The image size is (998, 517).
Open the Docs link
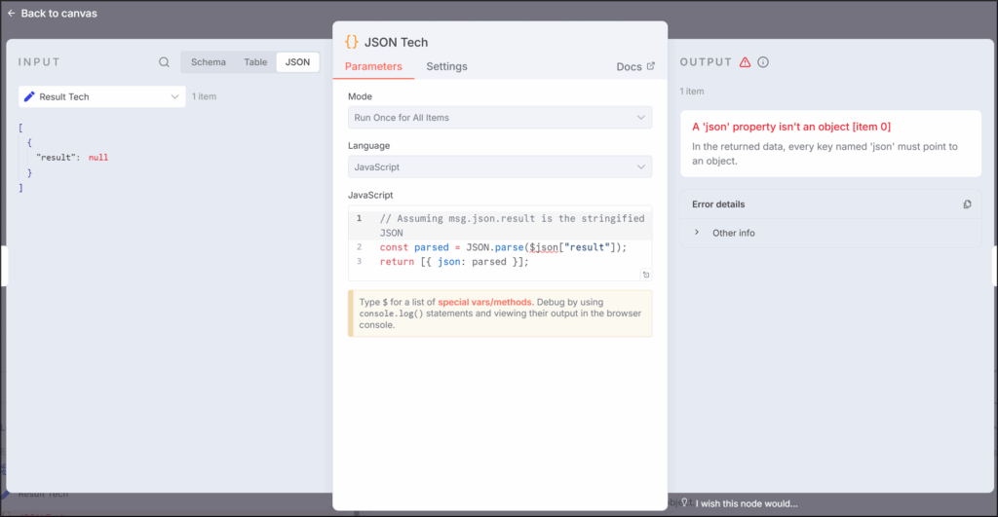tap(629, 67)
